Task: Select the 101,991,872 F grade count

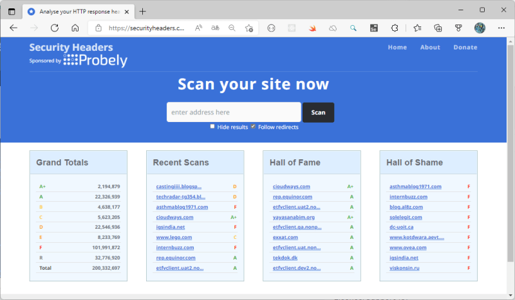Action: (106, 247)
